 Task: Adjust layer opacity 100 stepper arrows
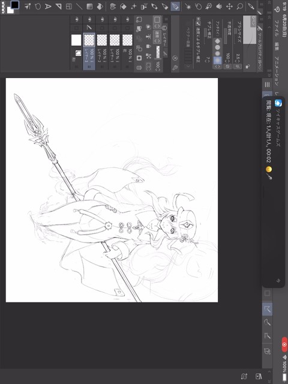tap(158, 69)
